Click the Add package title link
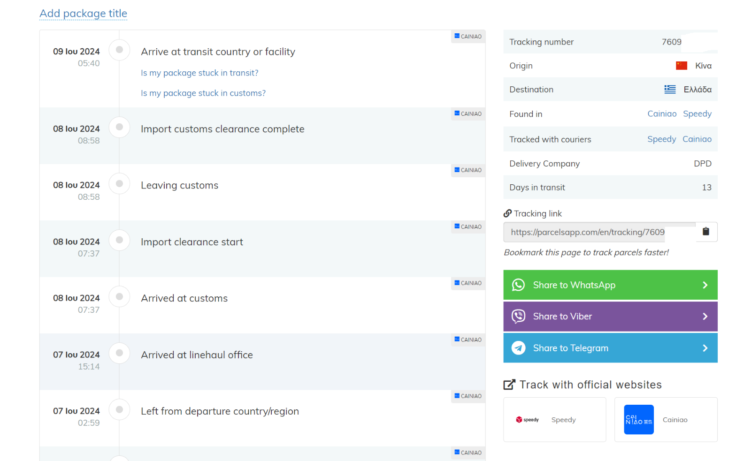The width and height of the screenshot is (751, 461). tap(83, 14)
